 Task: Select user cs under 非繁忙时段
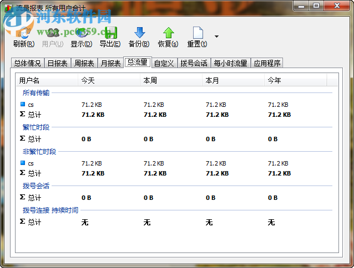(x=31, y=163)
